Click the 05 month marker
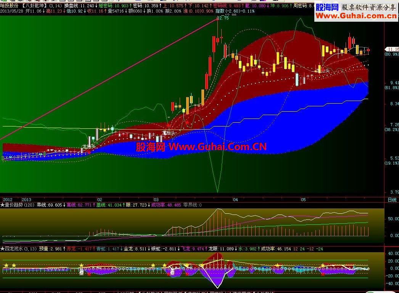 [x=303, y=200]
